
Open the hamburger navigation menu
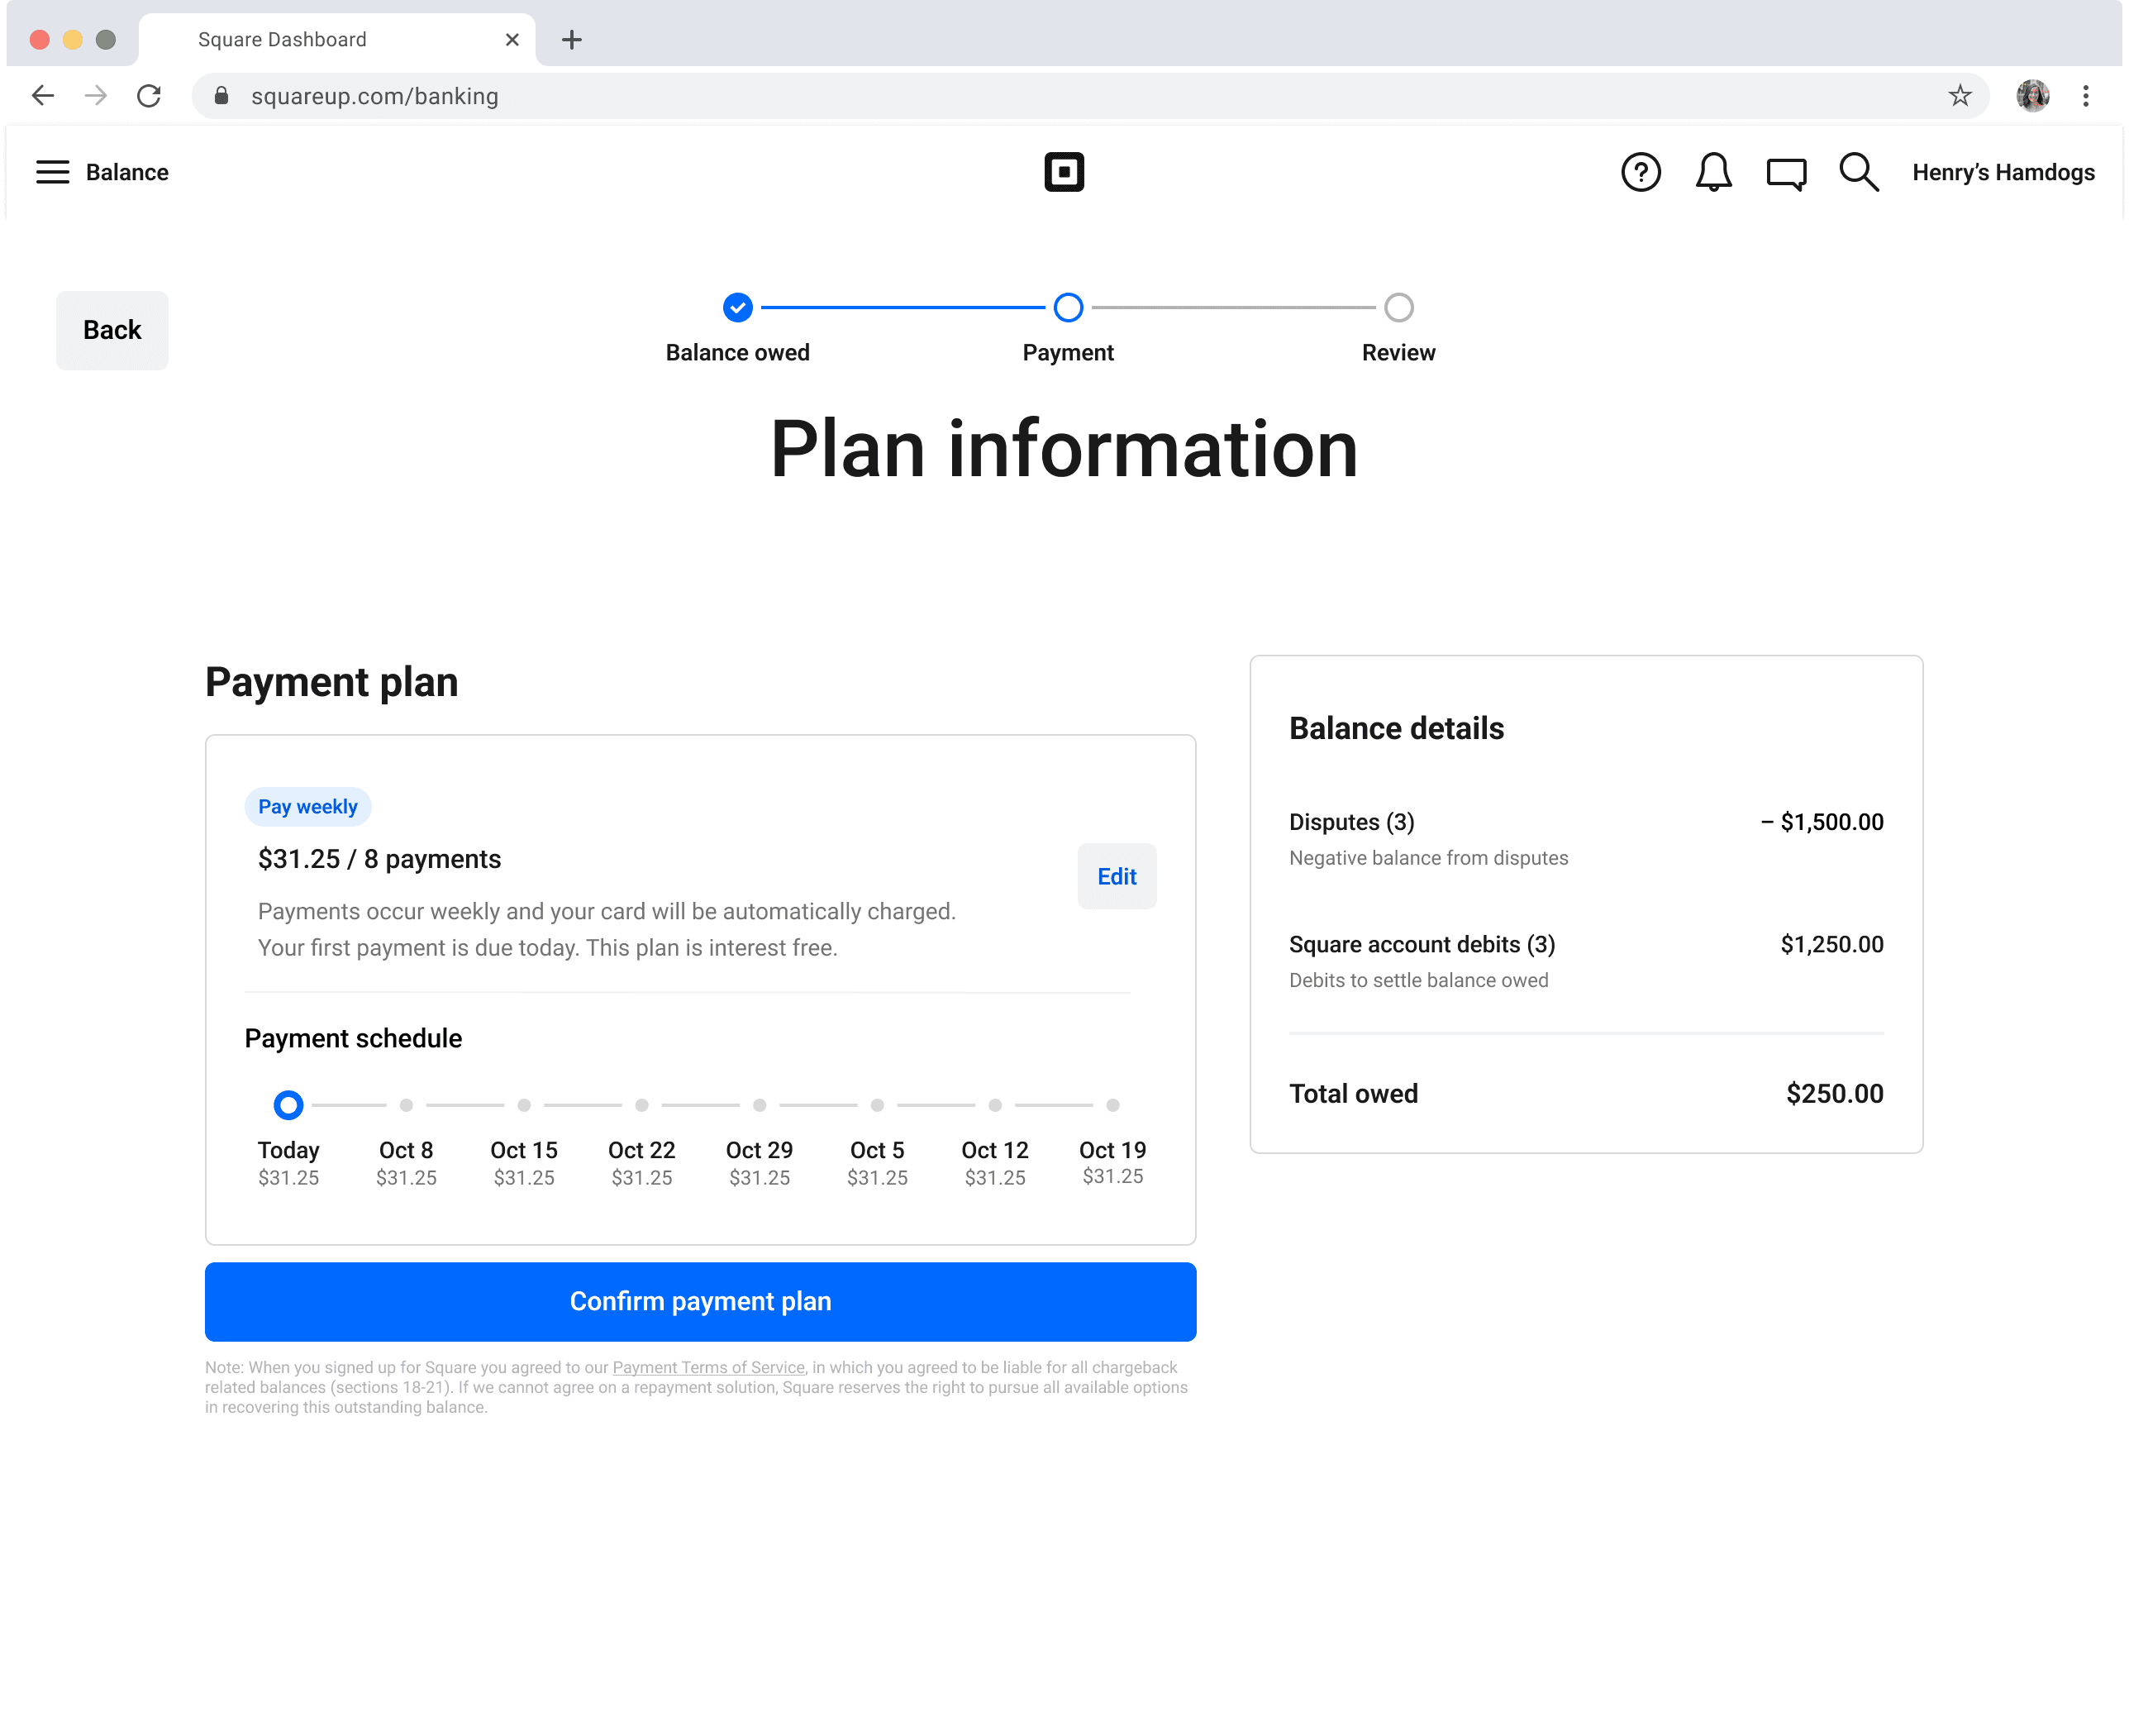pyautogui.click(x=52, y=172)
